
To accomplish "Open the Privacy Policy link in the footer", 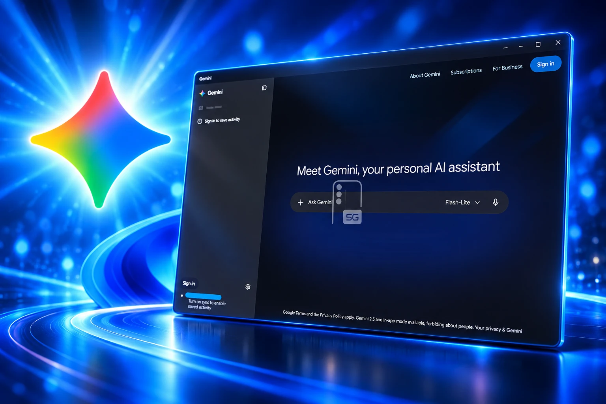I will pyautogui.click(x=331, y=315).
